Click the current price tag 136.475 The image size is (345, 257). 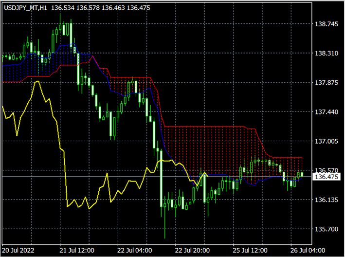coord(327,177)
